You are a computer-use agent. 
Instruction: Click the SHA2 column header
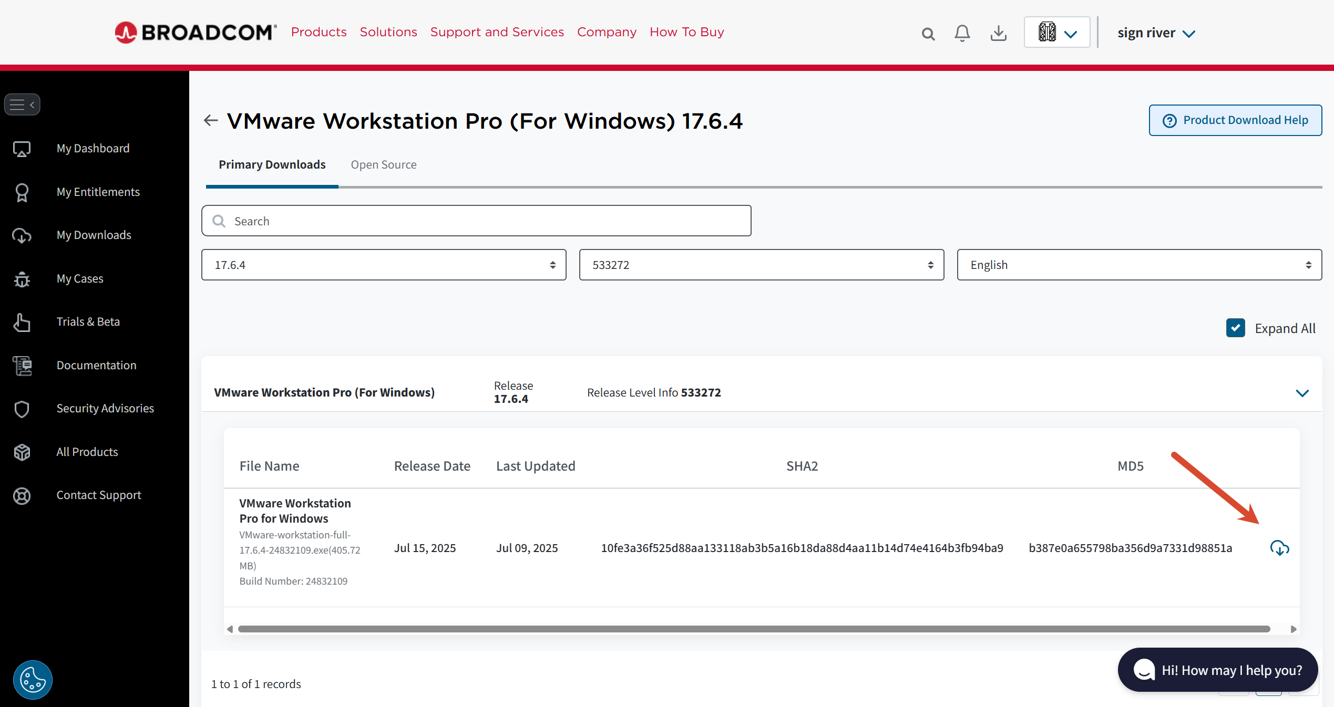(802, 466)
